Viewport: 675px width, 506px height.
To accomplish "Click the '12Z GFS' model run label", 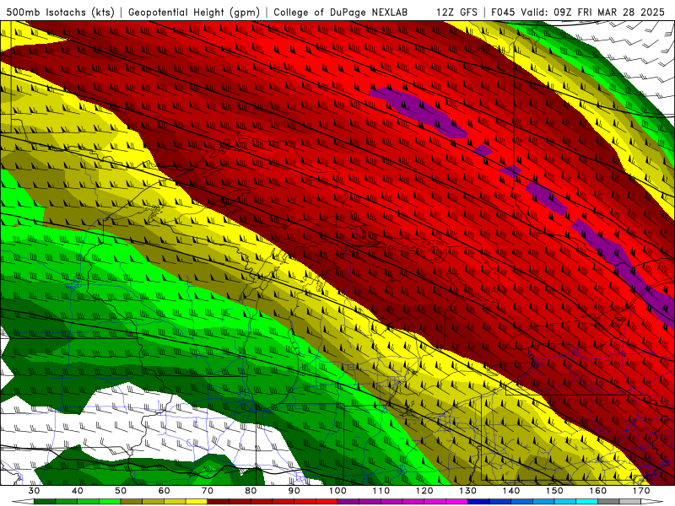I will [x=456, y=12].
